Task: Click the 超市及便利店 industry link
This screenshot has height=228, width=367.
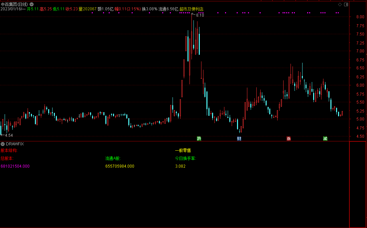Action: (x=191, y=9)
